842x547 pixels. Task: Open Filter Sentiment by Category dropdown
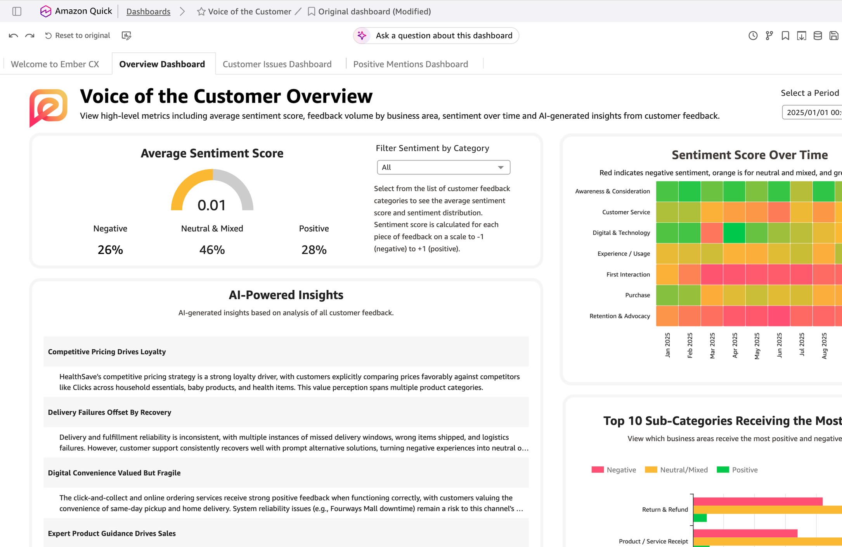[x=443, y=167]
